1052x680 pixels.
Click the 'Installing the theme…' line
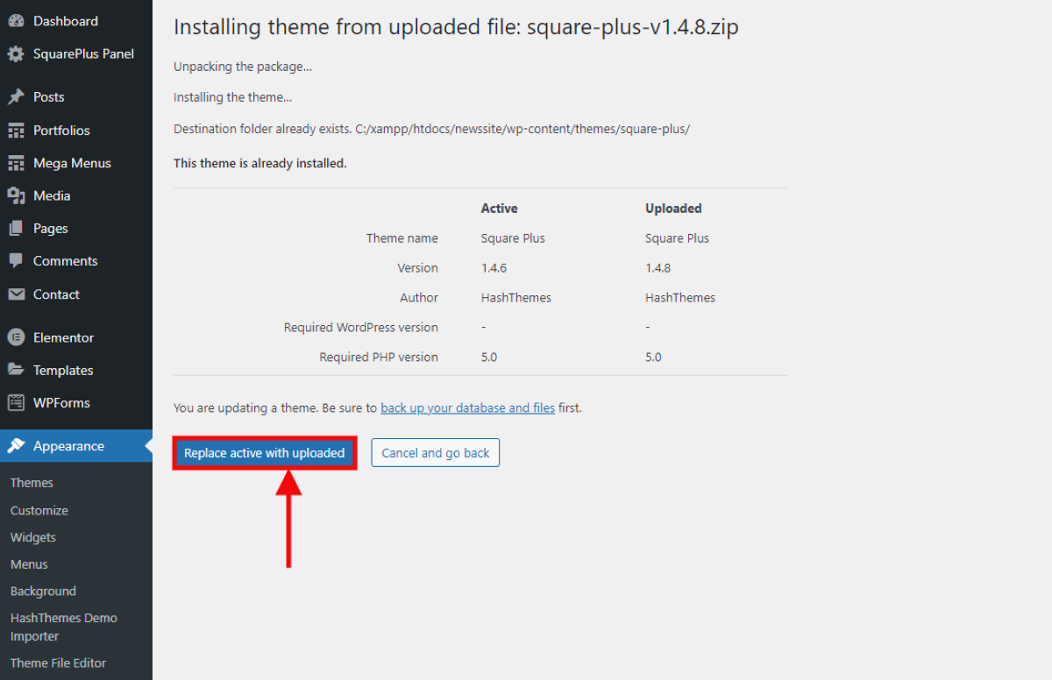(233, 97)
